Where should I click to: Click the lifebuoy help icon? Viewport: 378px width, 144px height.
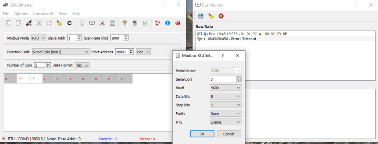click(157, 23)
